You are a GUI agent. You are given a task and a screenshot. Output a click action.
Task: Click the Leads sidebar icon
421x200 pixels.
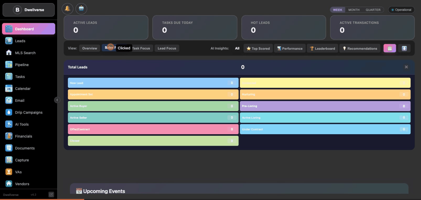click(x=9, y=41)
